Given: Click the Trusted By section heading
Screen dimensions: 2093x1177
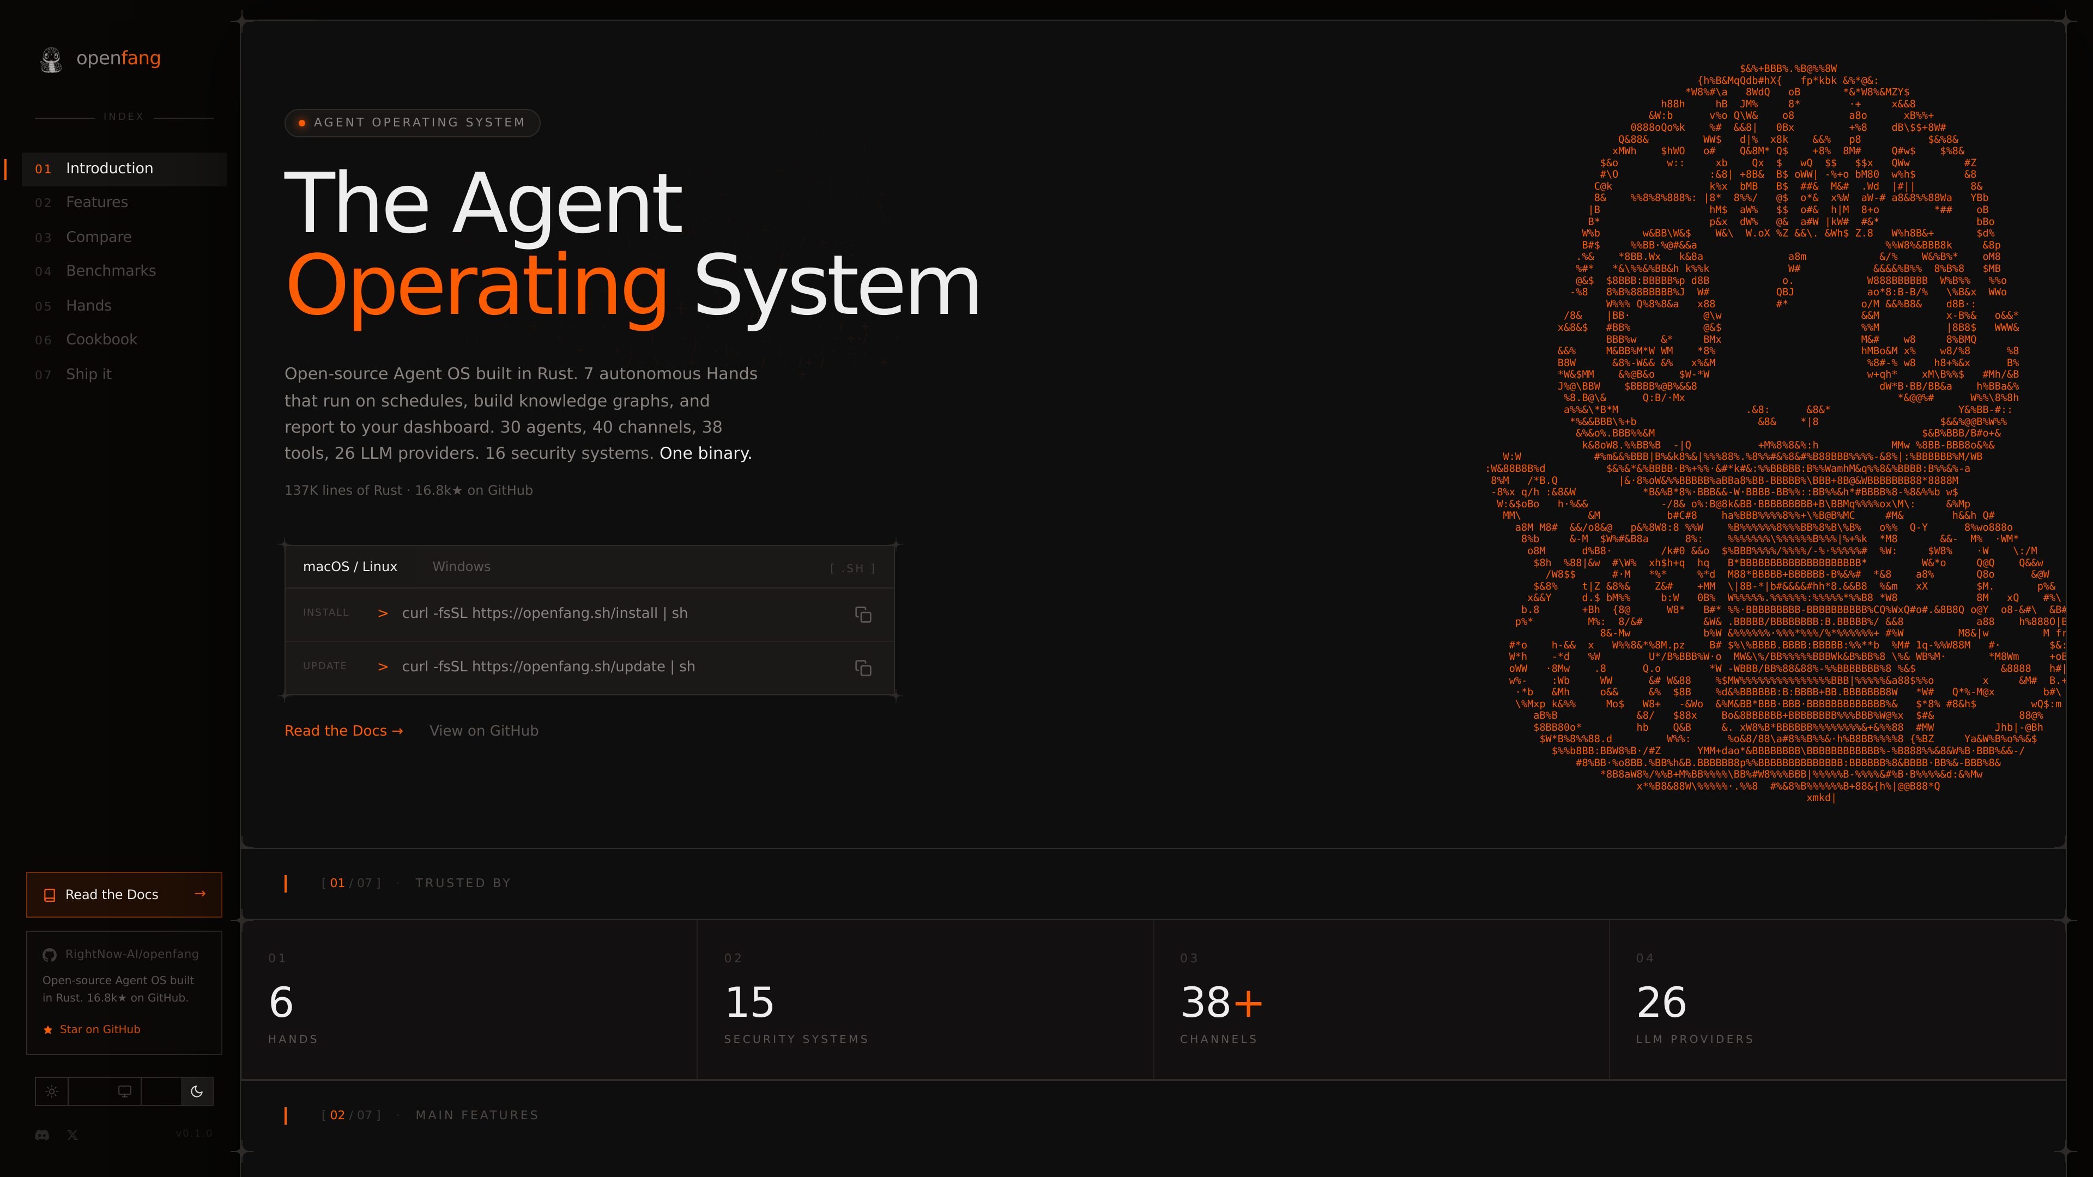Looking at the screenshot, I should pyautogui.click(x=463, y=883).
